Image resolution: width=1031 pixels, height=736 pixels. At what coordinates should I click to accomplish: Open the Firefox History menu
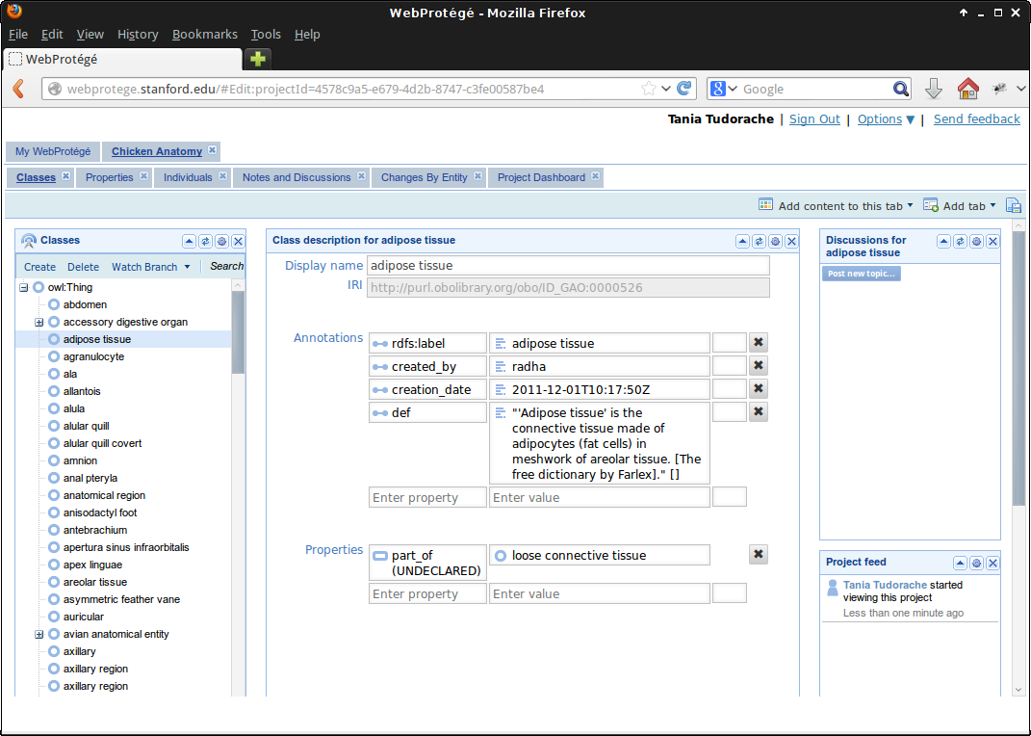(x=138, y=35)
